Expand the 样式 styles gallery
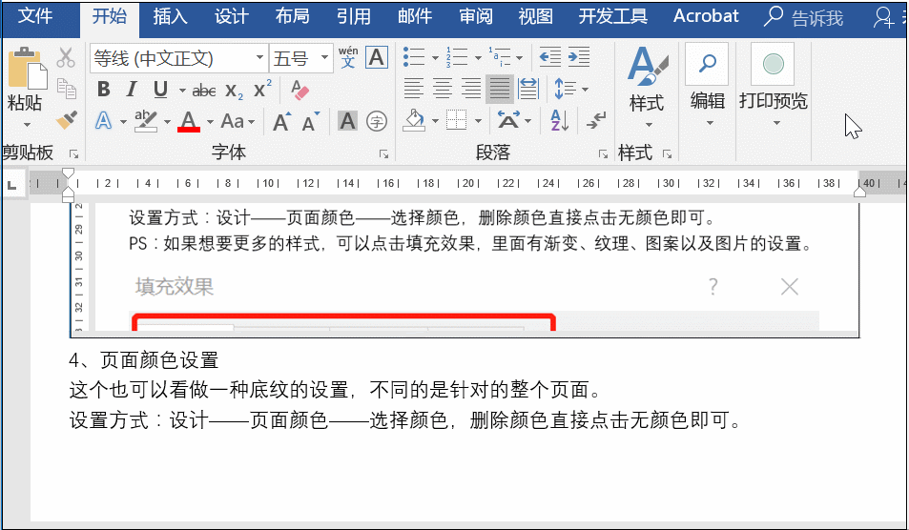Image resolution: width=909 pixels, height=530 pixels. [x=647, y=88]
